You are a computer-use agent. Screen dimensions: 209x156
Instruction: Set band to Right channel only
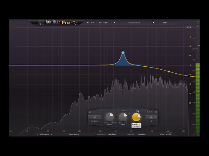[x=155, y=117]
